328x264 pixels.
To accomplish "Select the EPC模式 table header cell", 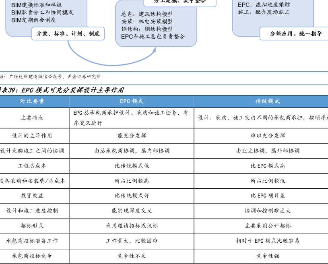I will point(132,101).
